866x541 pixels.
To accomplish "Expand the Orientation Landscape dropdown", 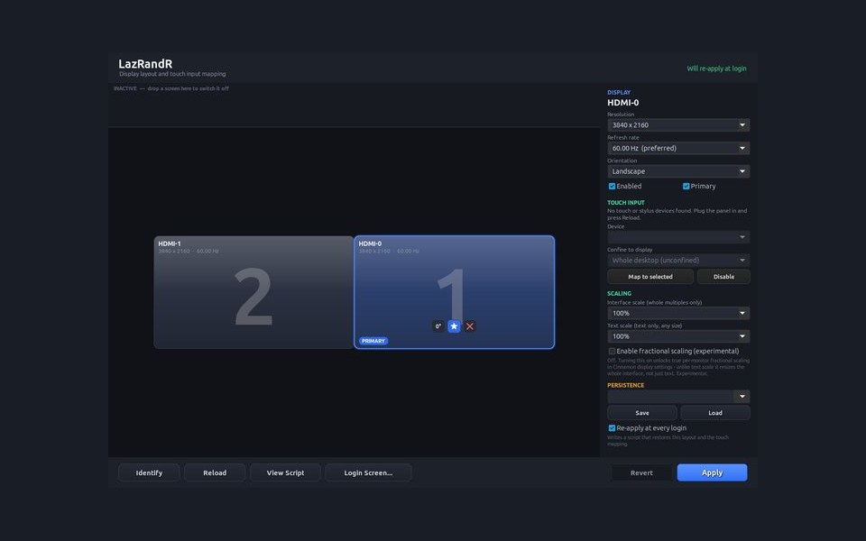I will (678, 171).
